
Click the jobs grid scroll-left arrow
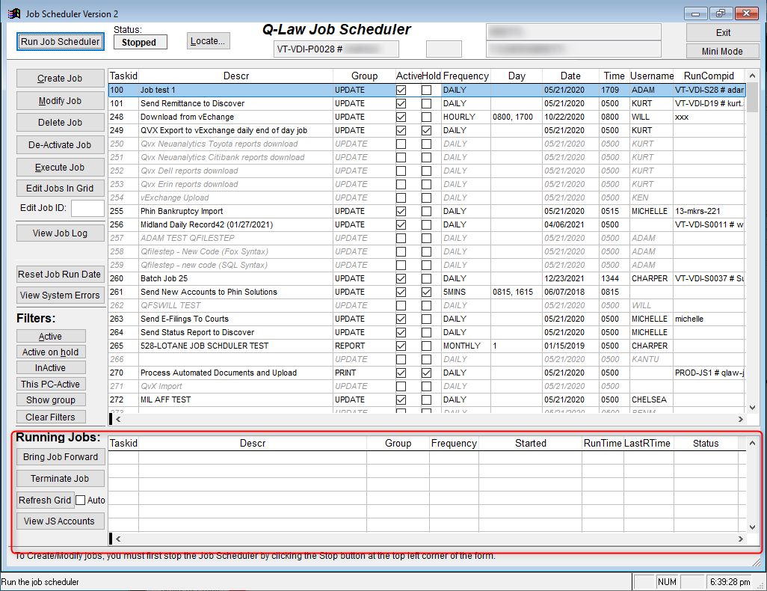(x=118, y=419)
